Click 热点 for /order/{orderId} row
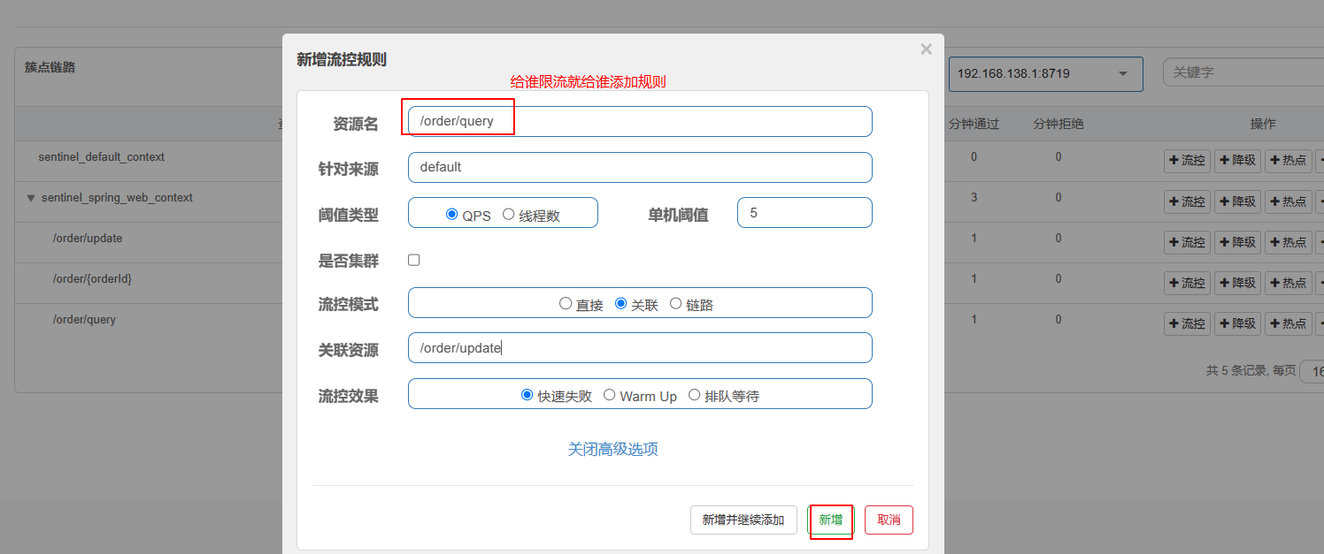 pos(1288,283)
